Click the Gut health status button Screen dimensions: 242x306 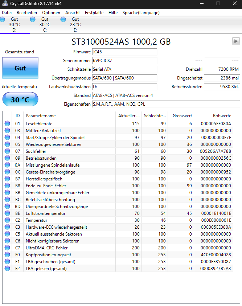click(20, 68)
